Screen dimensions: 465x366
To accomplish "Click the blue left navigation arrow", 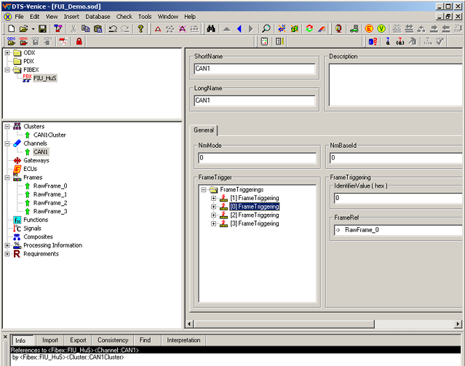I will tap(239, 29).
